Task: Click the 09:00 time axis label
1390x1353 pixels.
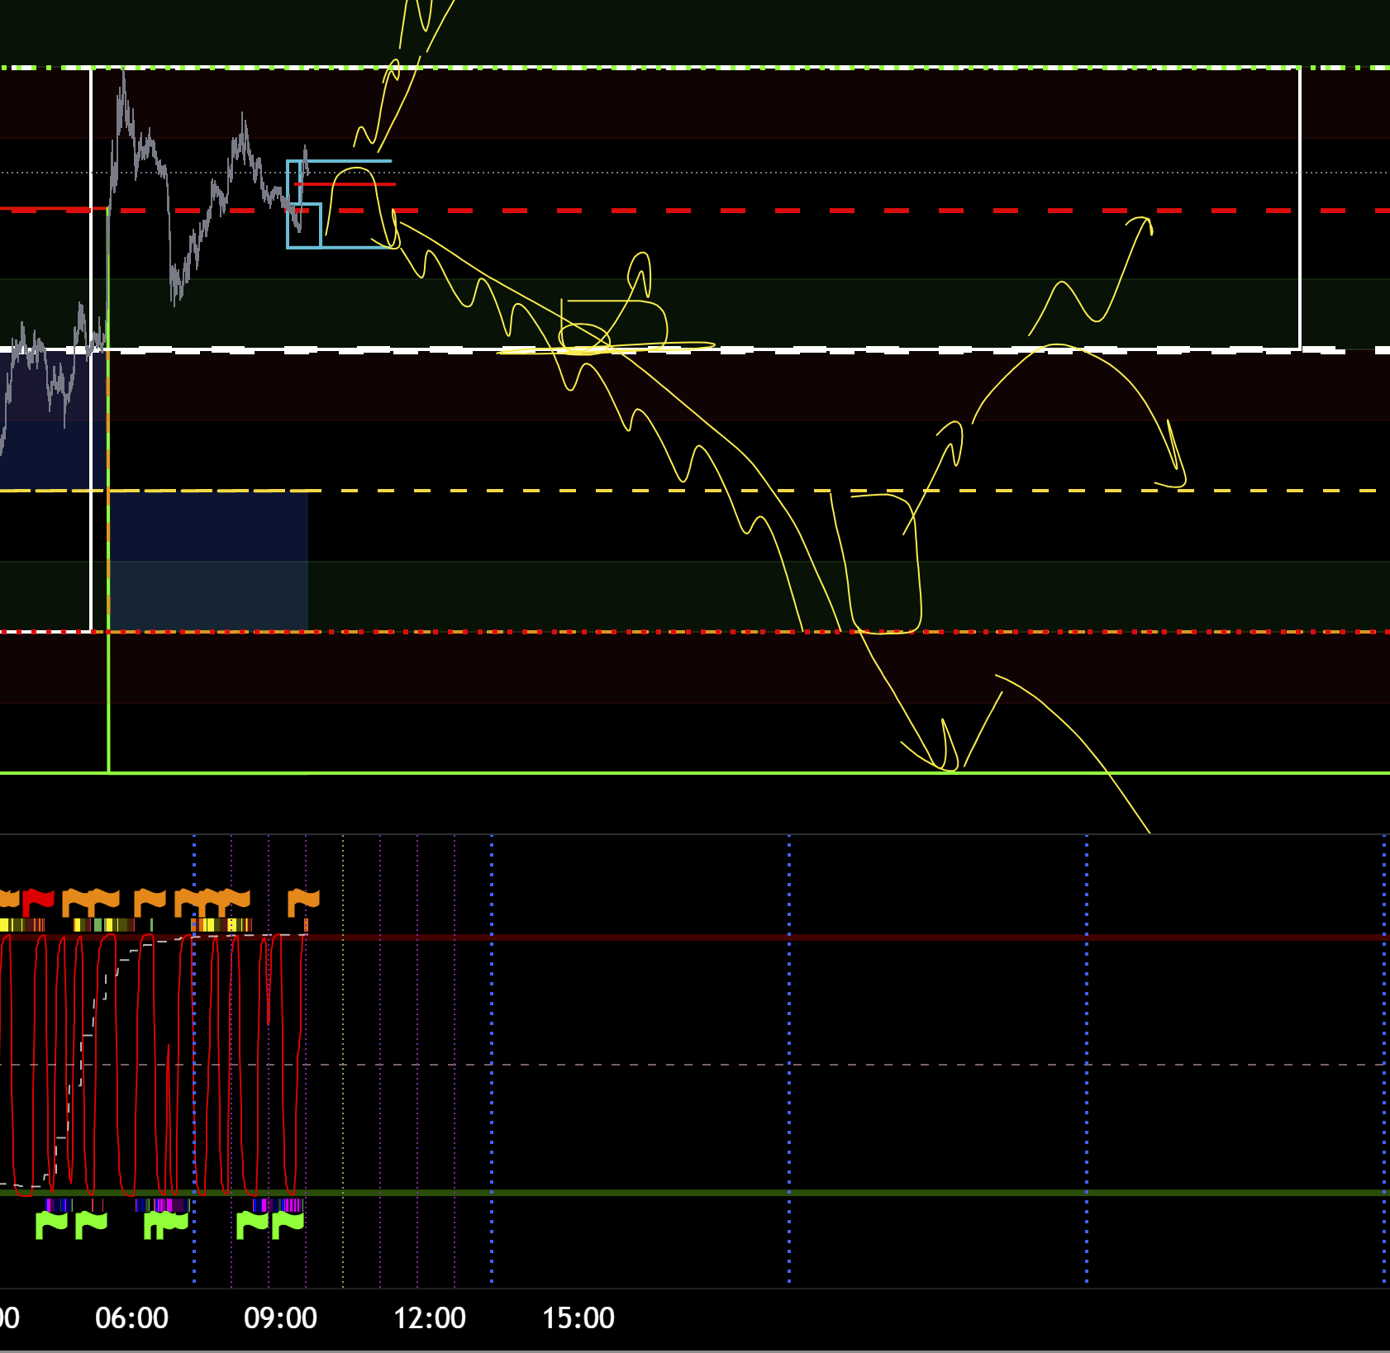Action: coord(280,1317)
